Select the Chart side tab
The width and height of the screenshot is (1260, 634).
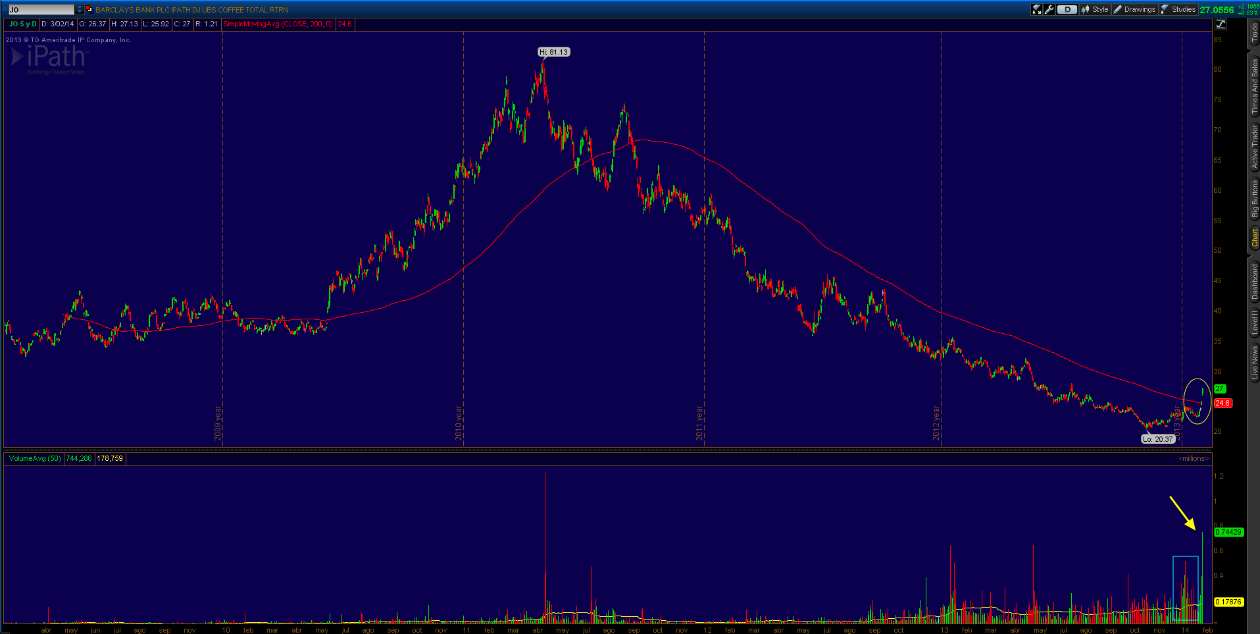point(1254,238)
